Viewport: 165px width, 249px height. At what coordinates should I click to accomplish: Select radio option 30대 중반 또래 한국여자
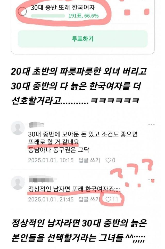coord(22,11)
